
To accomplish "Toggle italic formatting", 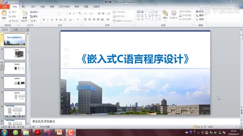I will point(48,20).
